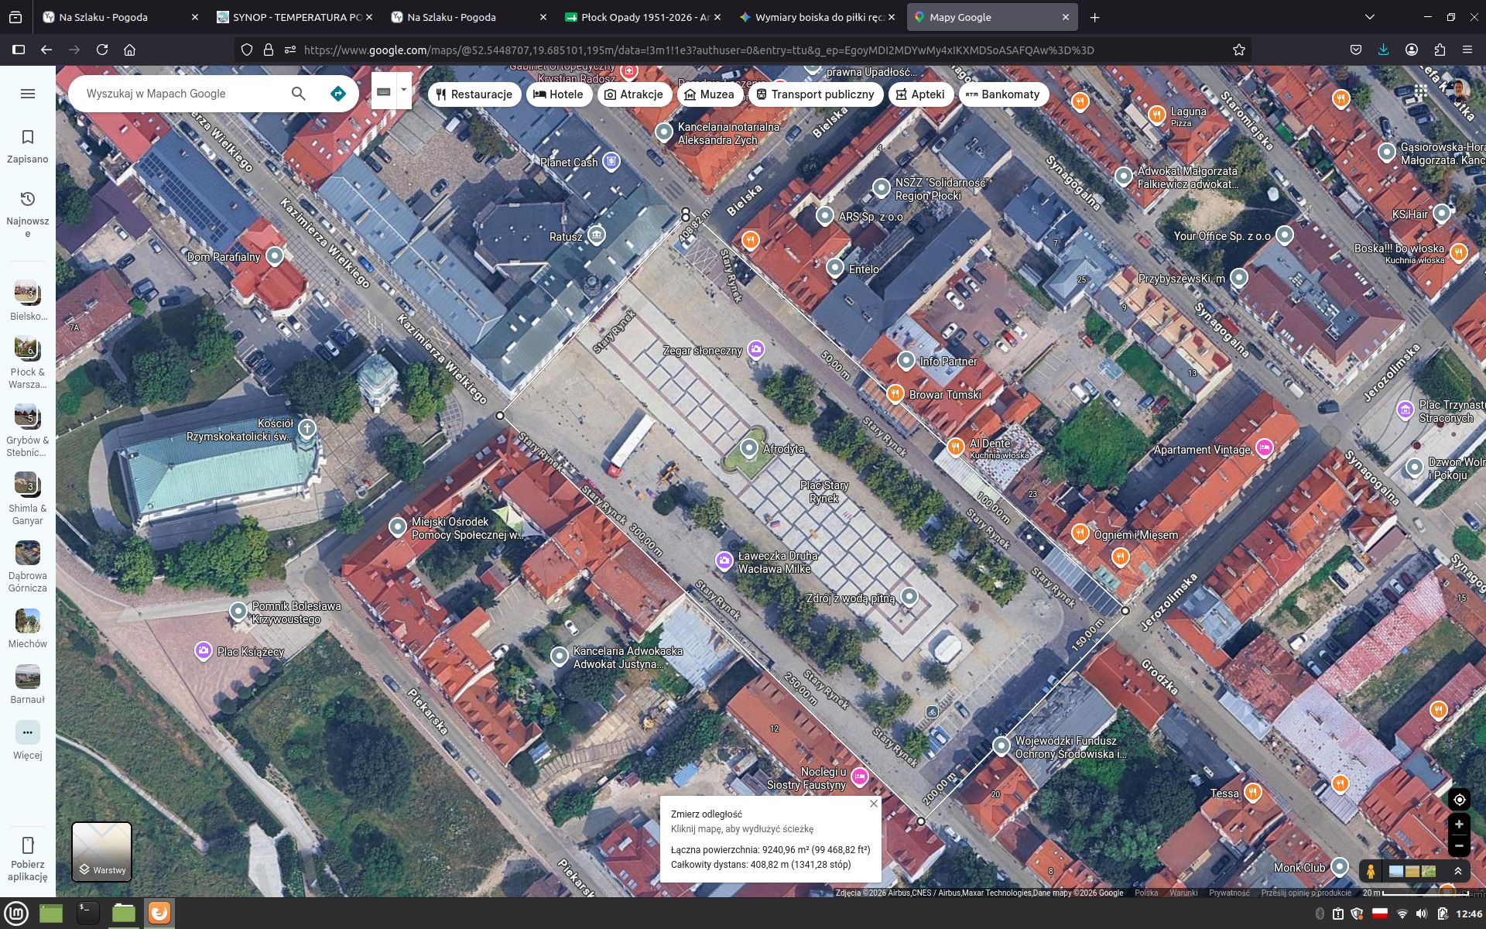The height and width of the screenshot is (929, 1486).
Task: Switch to the Wymiary boiska do piłki tab
Action: [x=817, y=17]
